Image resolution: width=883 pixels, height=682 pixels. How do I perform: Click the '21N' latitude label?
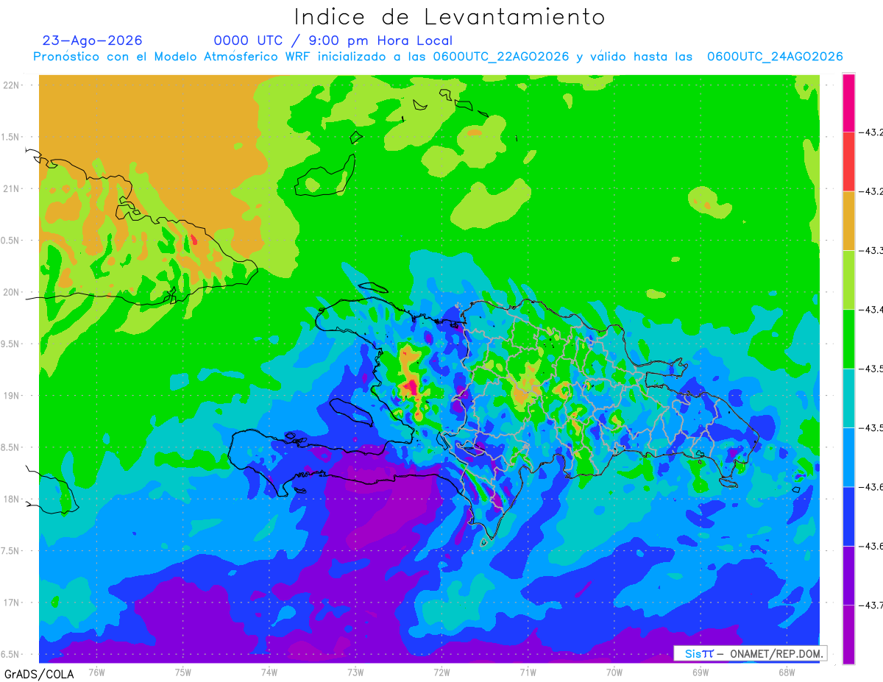tap(12, 188)
